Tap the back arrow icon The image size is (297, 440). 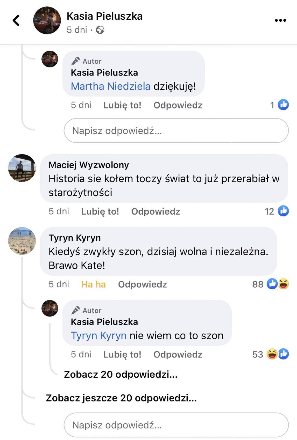[16, 20]
